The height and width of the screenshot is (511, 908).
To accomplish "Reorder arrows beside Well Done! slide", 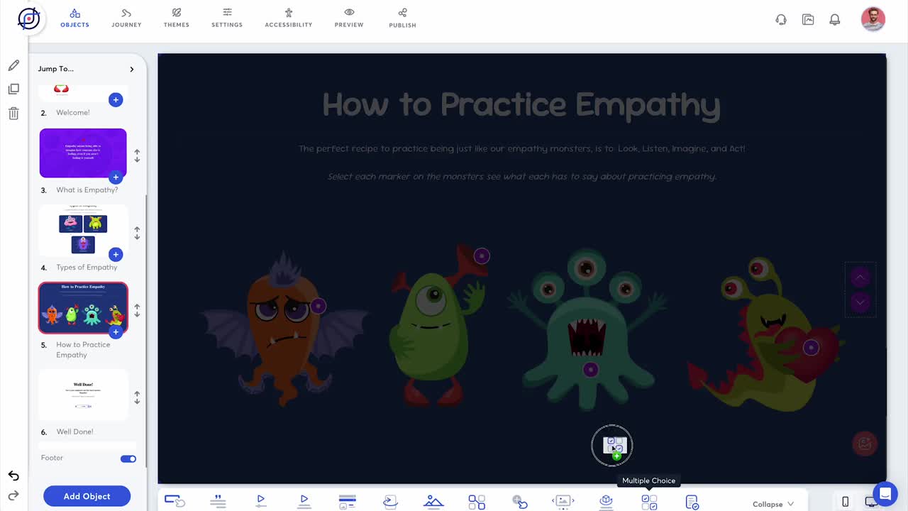I will click(137, 397).
